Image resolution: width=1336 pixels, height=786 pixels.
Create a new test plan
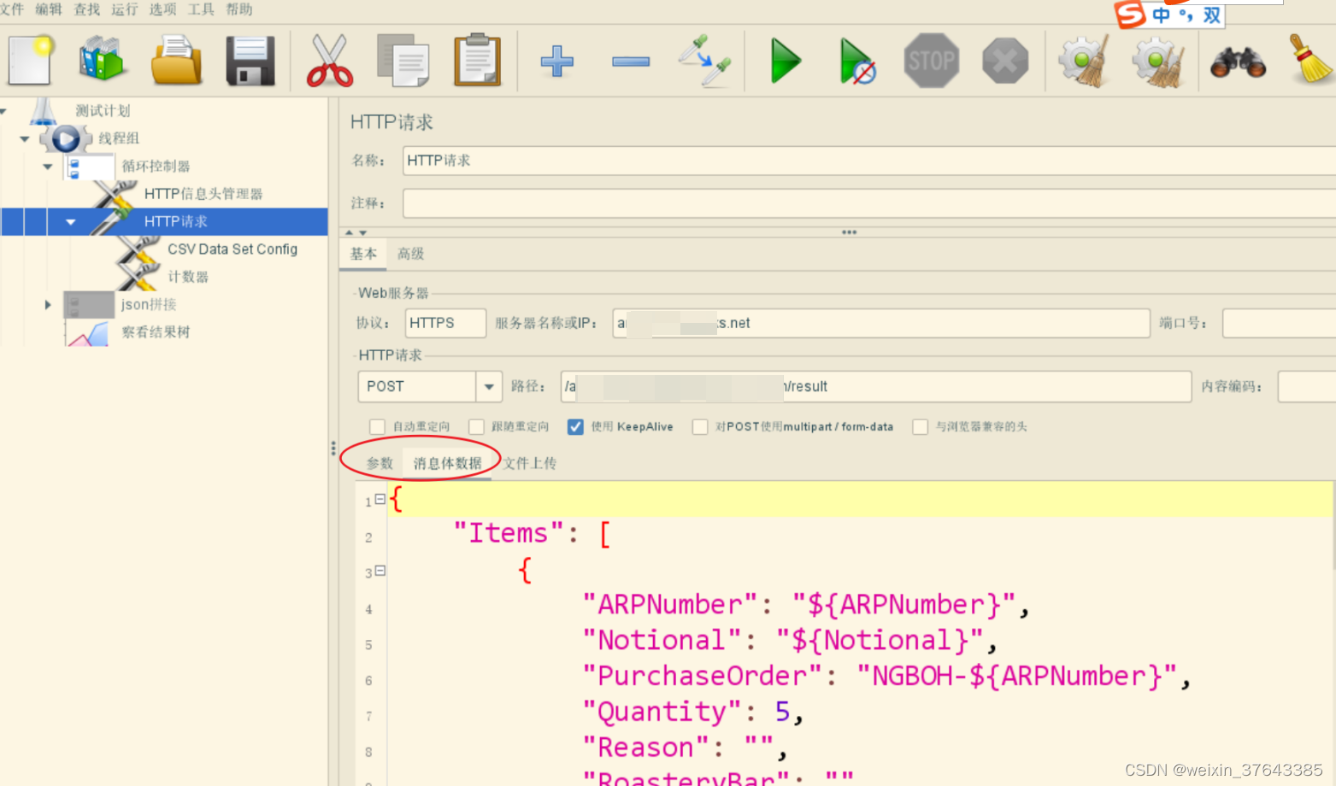click(x=32, y=60)
